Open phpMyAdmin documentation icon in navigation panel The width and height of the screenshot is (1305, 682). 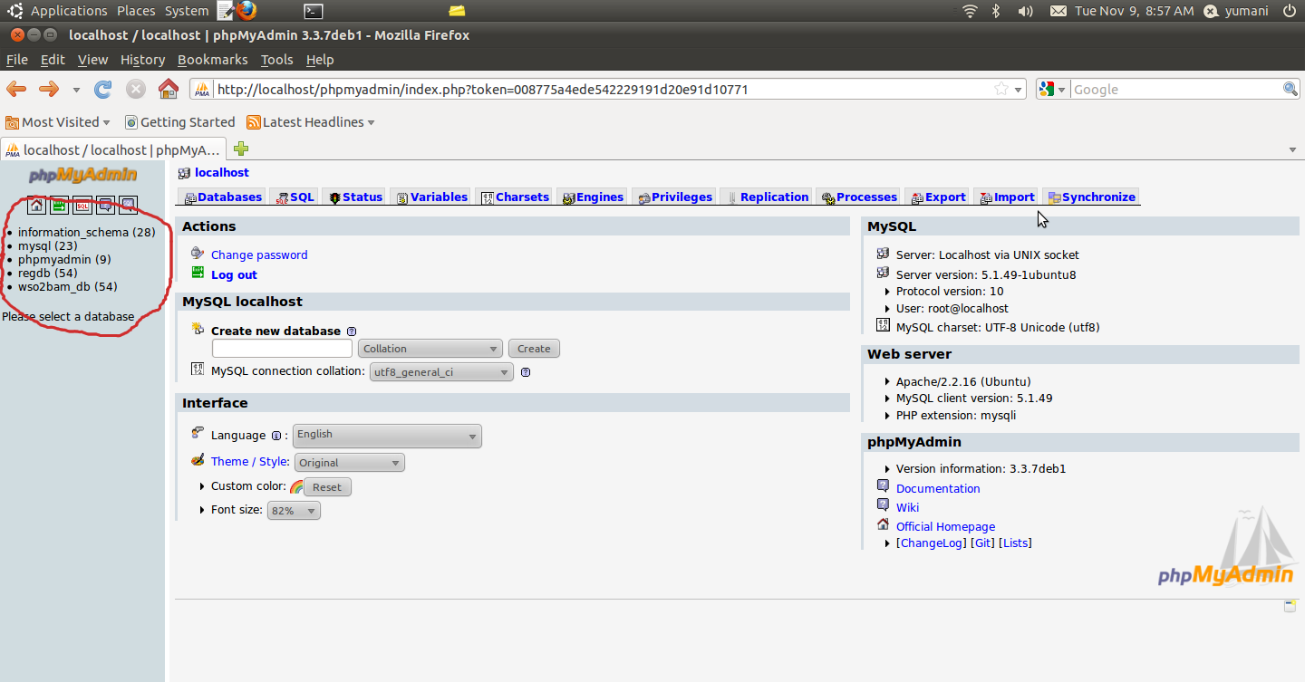(x=105, y=205)
